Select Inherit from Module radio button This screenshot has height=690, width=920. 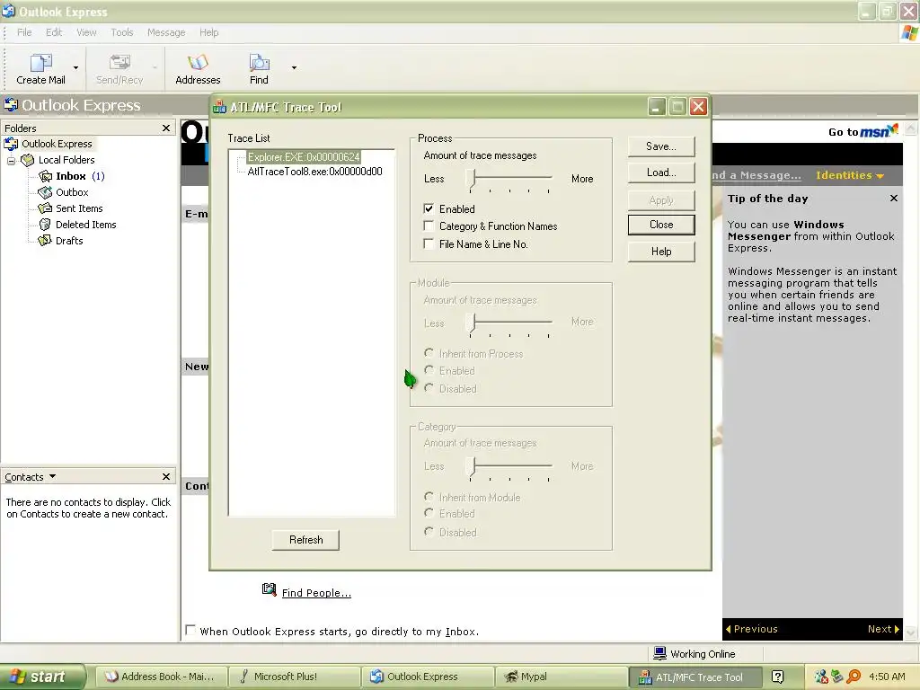tap(429, 497)
